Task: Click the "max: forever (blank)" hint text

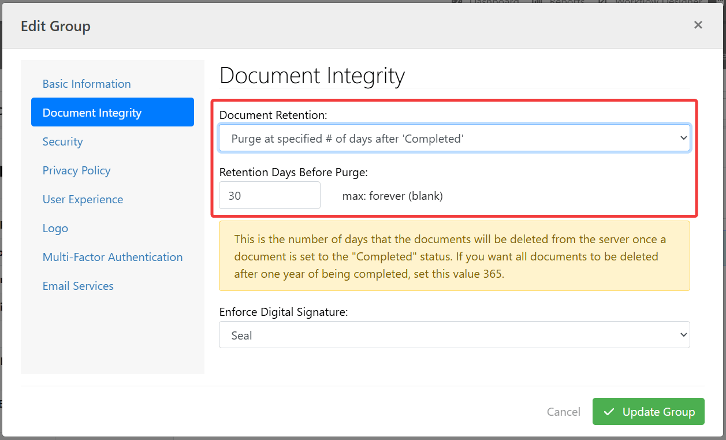Action: click(392, 196)
